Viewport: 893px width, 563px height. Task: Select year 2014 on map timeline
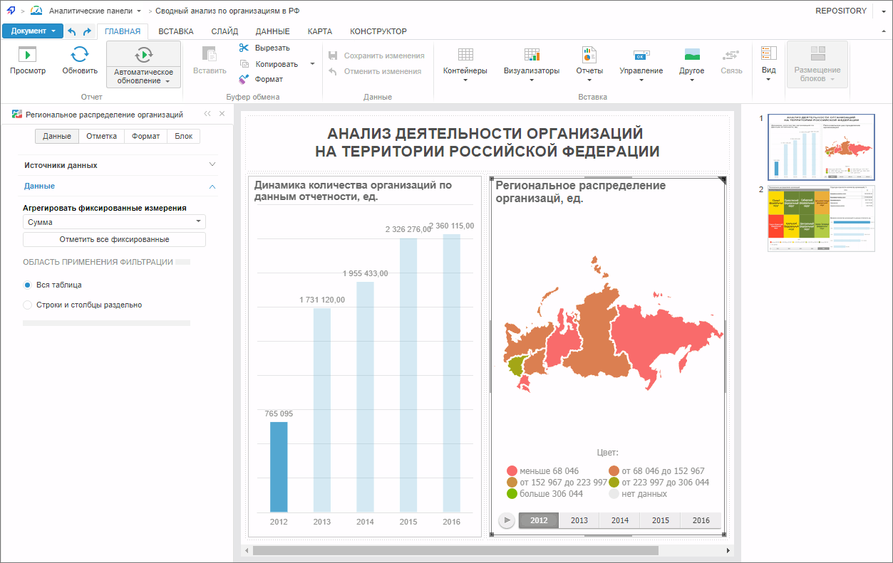pos(619,520)
